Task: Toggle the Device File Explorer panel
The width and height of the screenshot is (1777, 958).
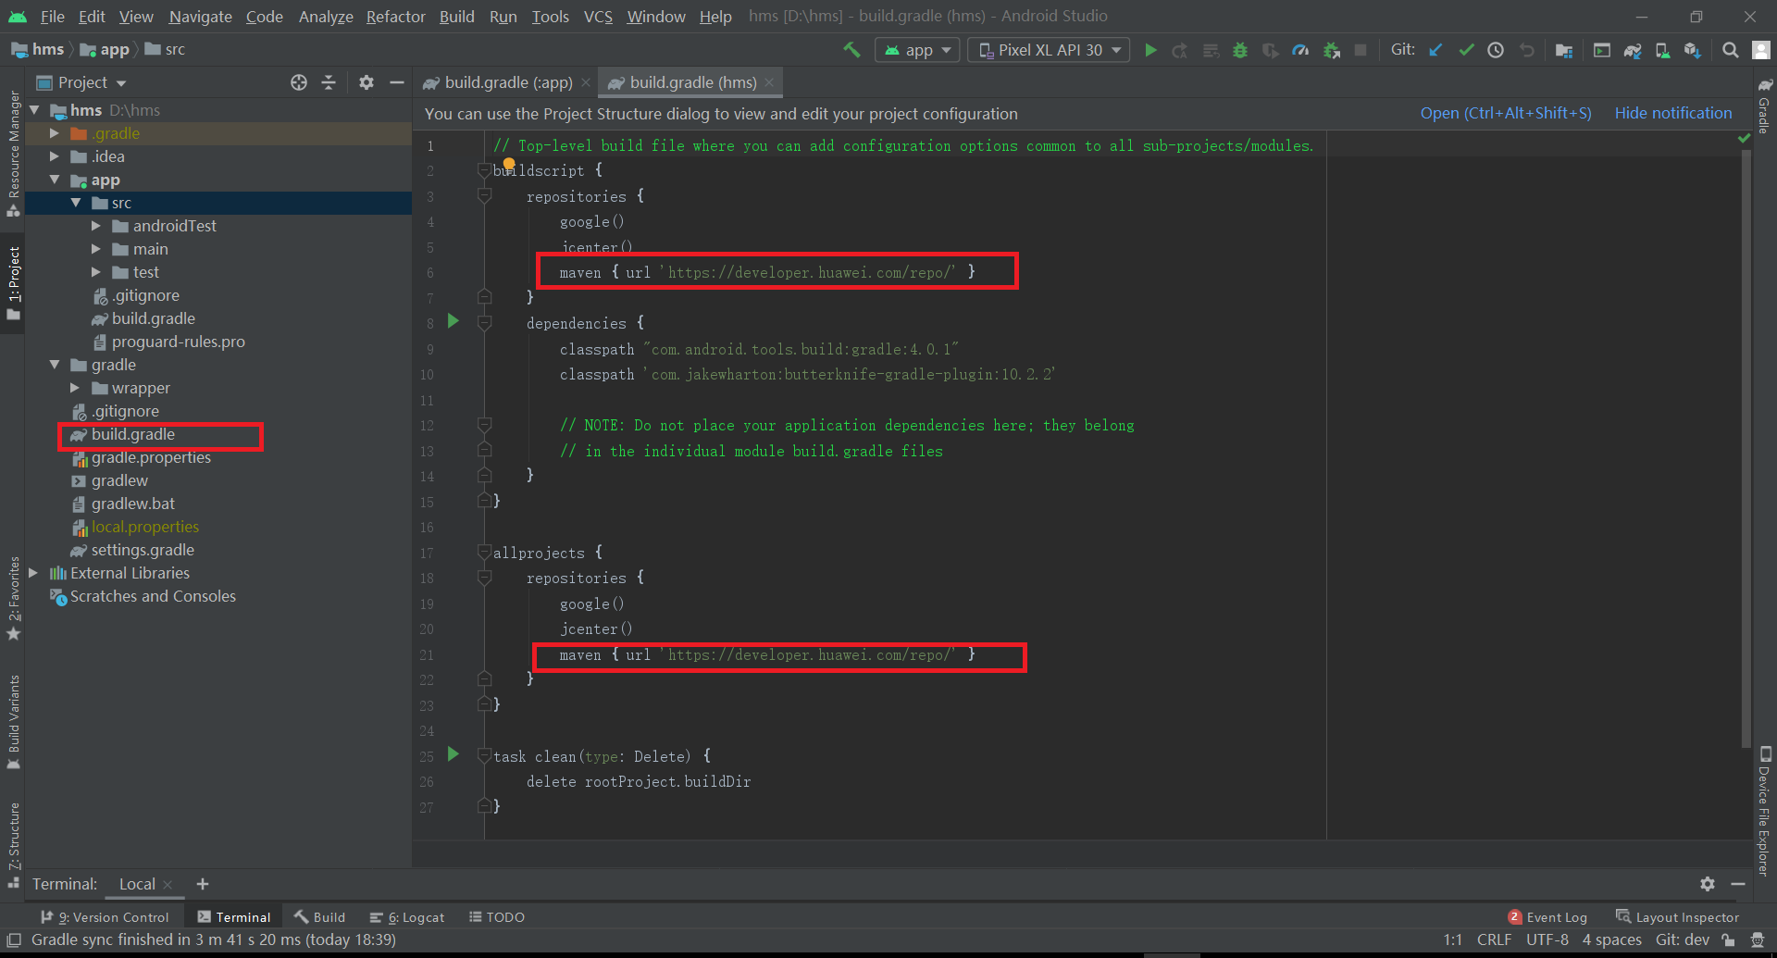Action: [x=1764, y=811]
